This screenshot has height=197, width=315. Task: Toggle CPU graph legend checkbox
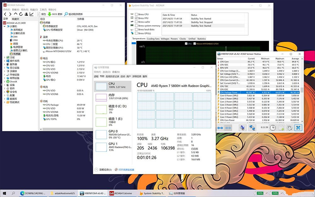186,43
